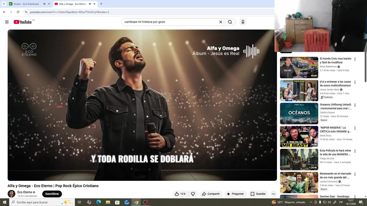The width and height of the screenshot is (367, 206).
Task: Open options menu for Esta Película video
Action: pos(355,151)
